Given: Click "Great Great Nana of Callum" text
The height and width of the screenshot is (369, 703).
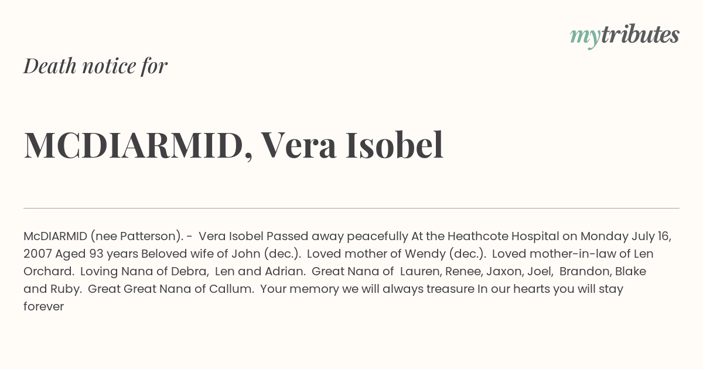Looking at the screenshot, I should [169, 289].
